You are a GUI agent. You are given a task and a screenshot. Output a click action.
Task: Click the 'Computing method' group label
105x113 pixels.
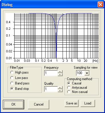click(x=79, y=79)
